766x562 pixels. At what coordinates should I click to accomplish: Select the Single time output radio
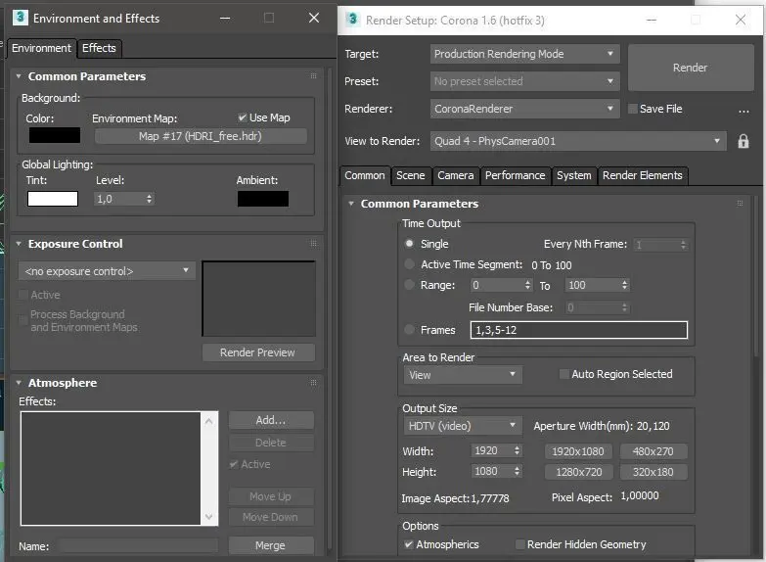point(409,243)
